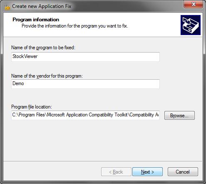Click the empty space left of Back button
The height and width of the screenshot is (184, 206).
click(x=52, y=172)
